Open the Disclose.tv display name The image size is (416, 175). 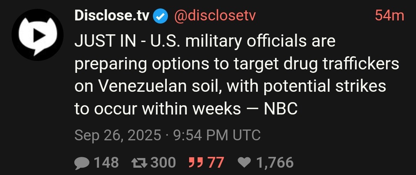pos(112,16)
